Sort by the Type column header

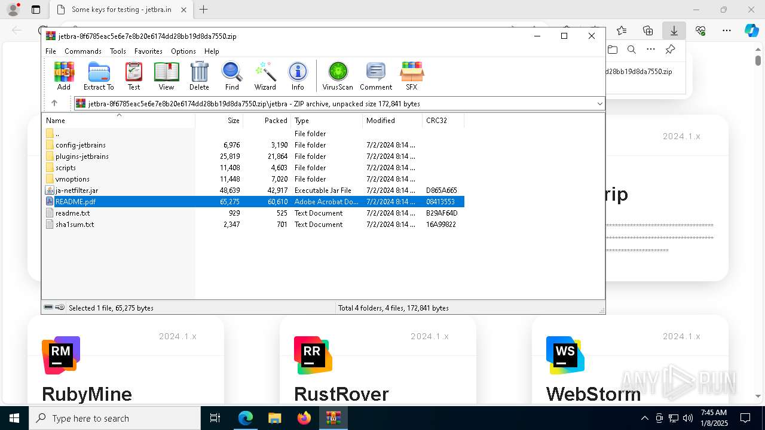[327, 121]
